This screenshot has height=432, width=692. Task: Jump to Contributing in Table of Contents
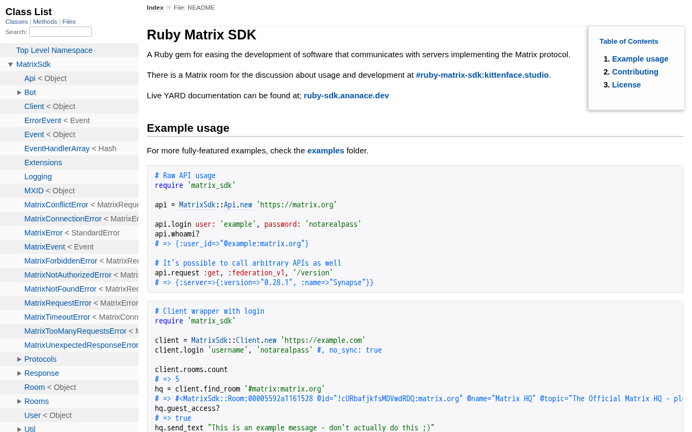pos(635,72)
